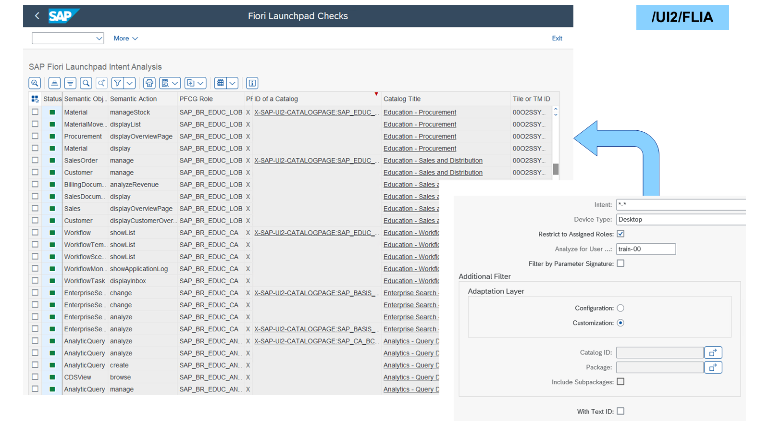Image resolution: width=769 pixels, height=426 pixels.
Task: Open Education - Sales and Distribution in SalesOrder row
Action: click(433, 161)
